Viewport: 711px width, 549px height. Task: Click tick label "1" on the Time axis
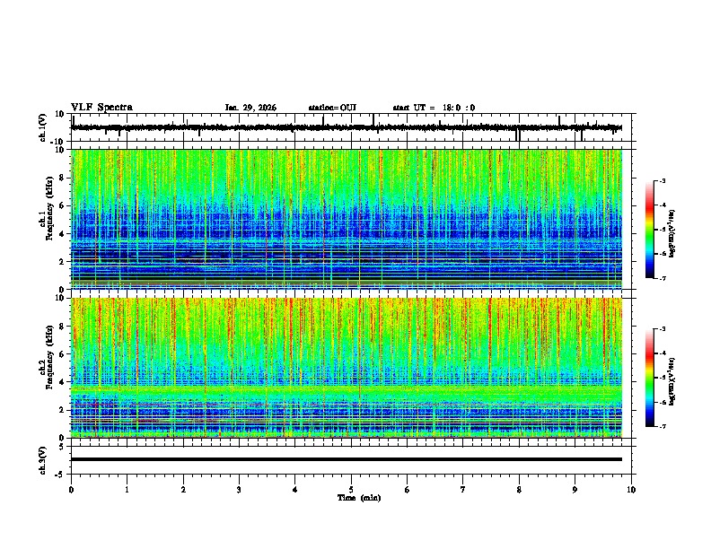point(127,490)
